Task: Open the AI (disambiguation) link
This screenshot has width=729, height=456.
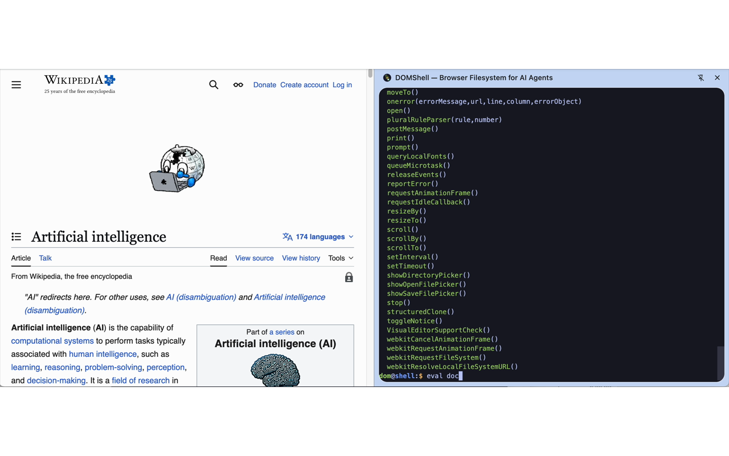Action: tap(201, 297)
